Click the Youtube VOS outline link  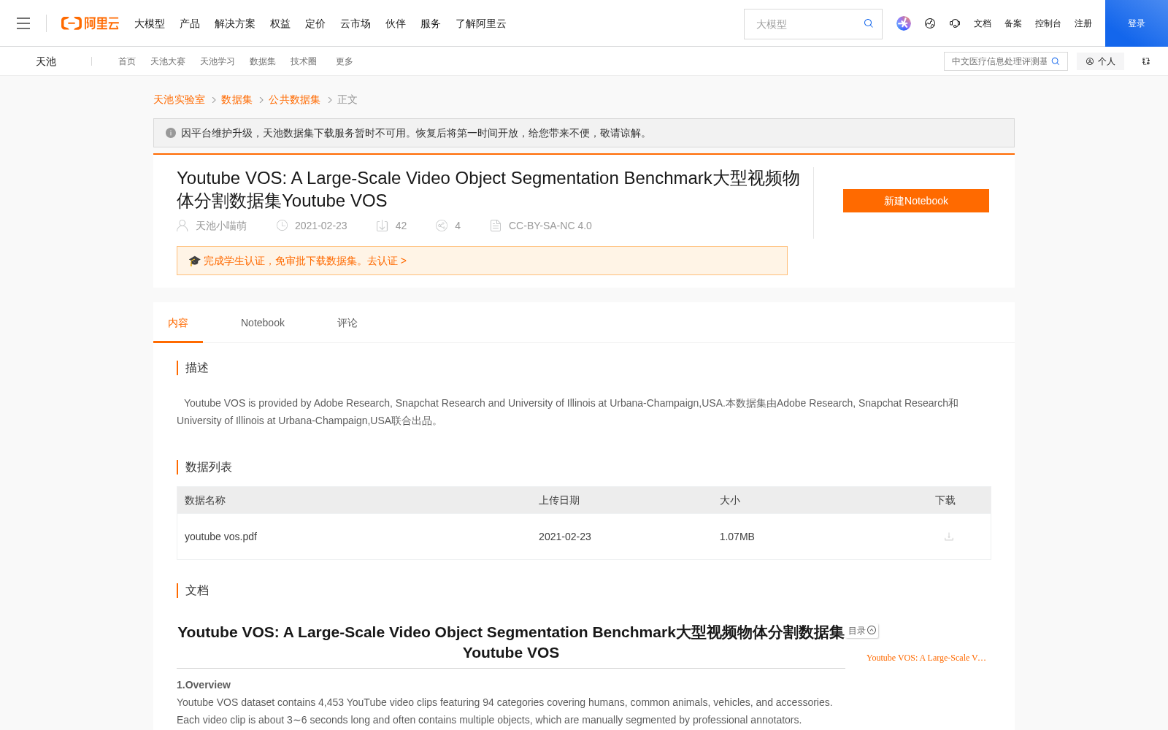tap(926, 658)
